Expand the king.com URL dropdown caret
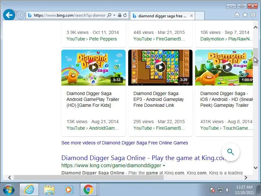Screen dimensions: 261x196 (x=164, y=166)
